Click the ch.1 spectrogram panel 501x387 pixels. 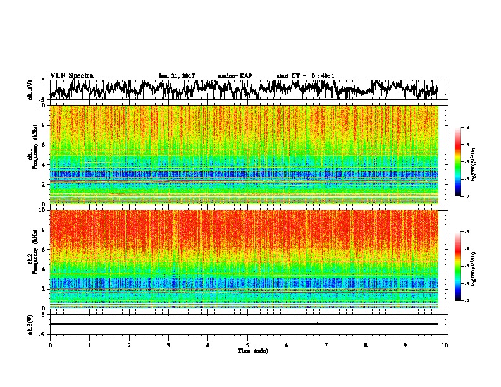[244, 154]
